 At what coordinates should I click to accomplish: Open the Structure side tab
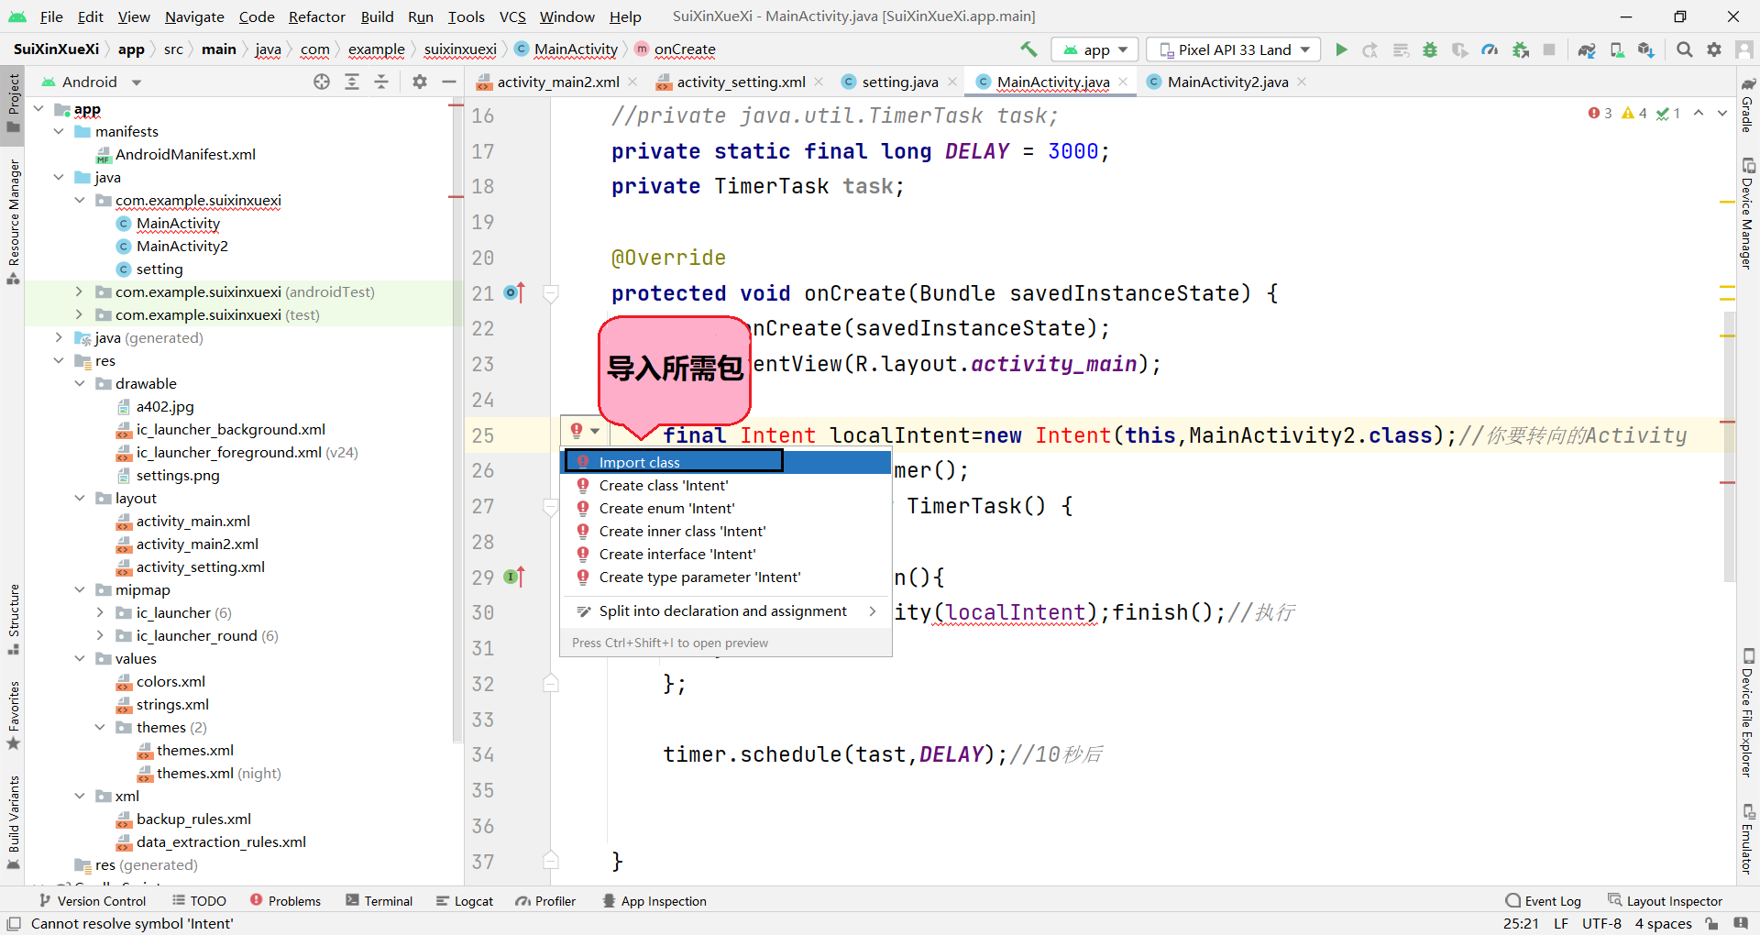click(13, 619)
